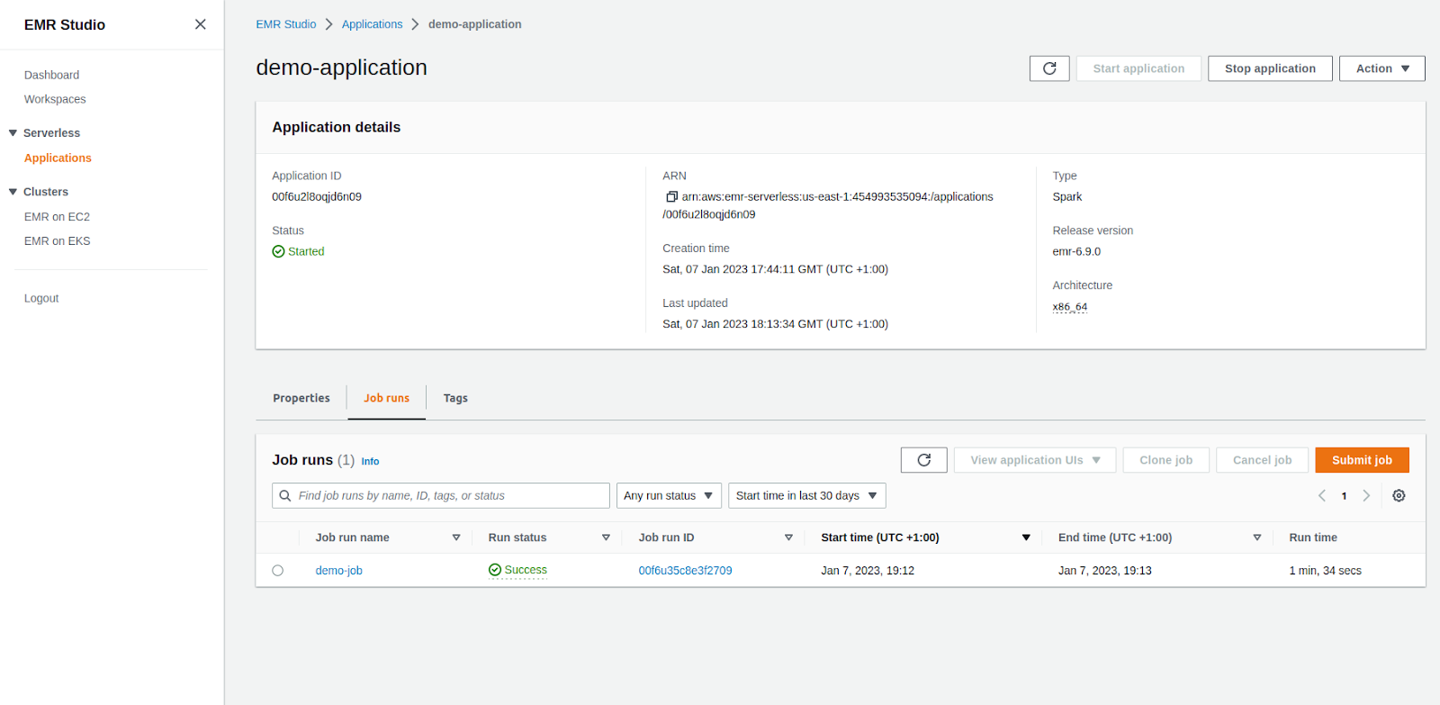This screenshot has height=705, width=1440.
Task: Sort by End time column
Action: point(1257,538)
